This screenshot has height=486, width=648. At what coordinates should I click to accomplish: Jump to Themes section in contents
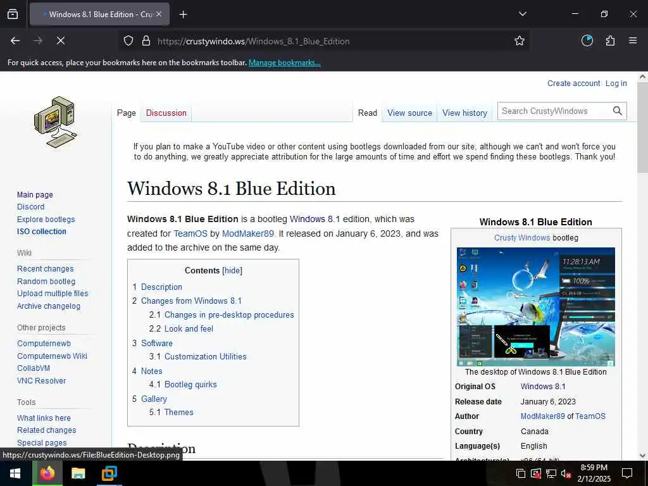[x=179, y=412]
